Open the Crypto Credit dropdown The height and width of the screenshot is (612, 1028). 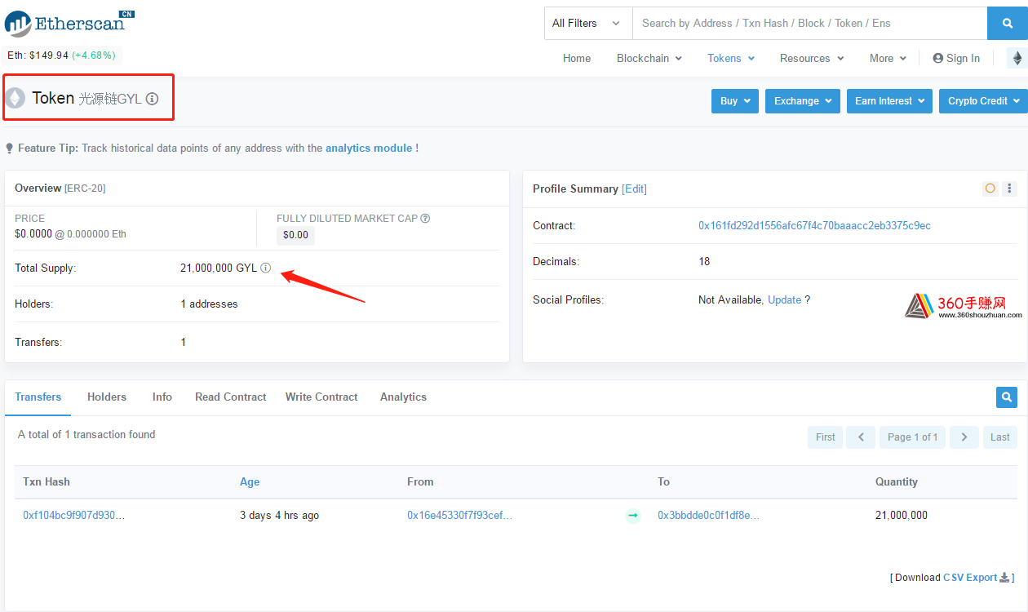coord(983,101)
